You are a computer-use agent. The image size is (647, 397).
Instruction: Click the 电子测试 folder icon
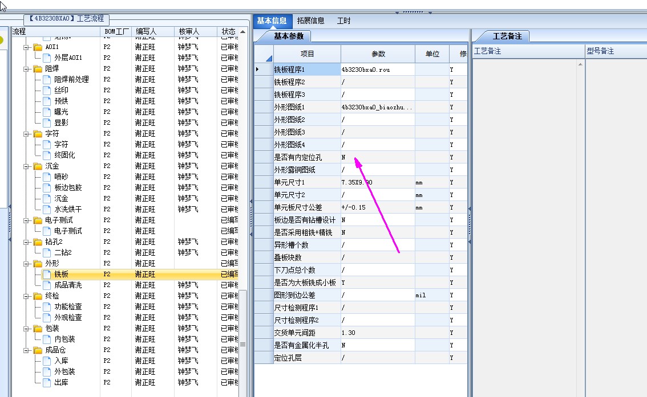38,220
